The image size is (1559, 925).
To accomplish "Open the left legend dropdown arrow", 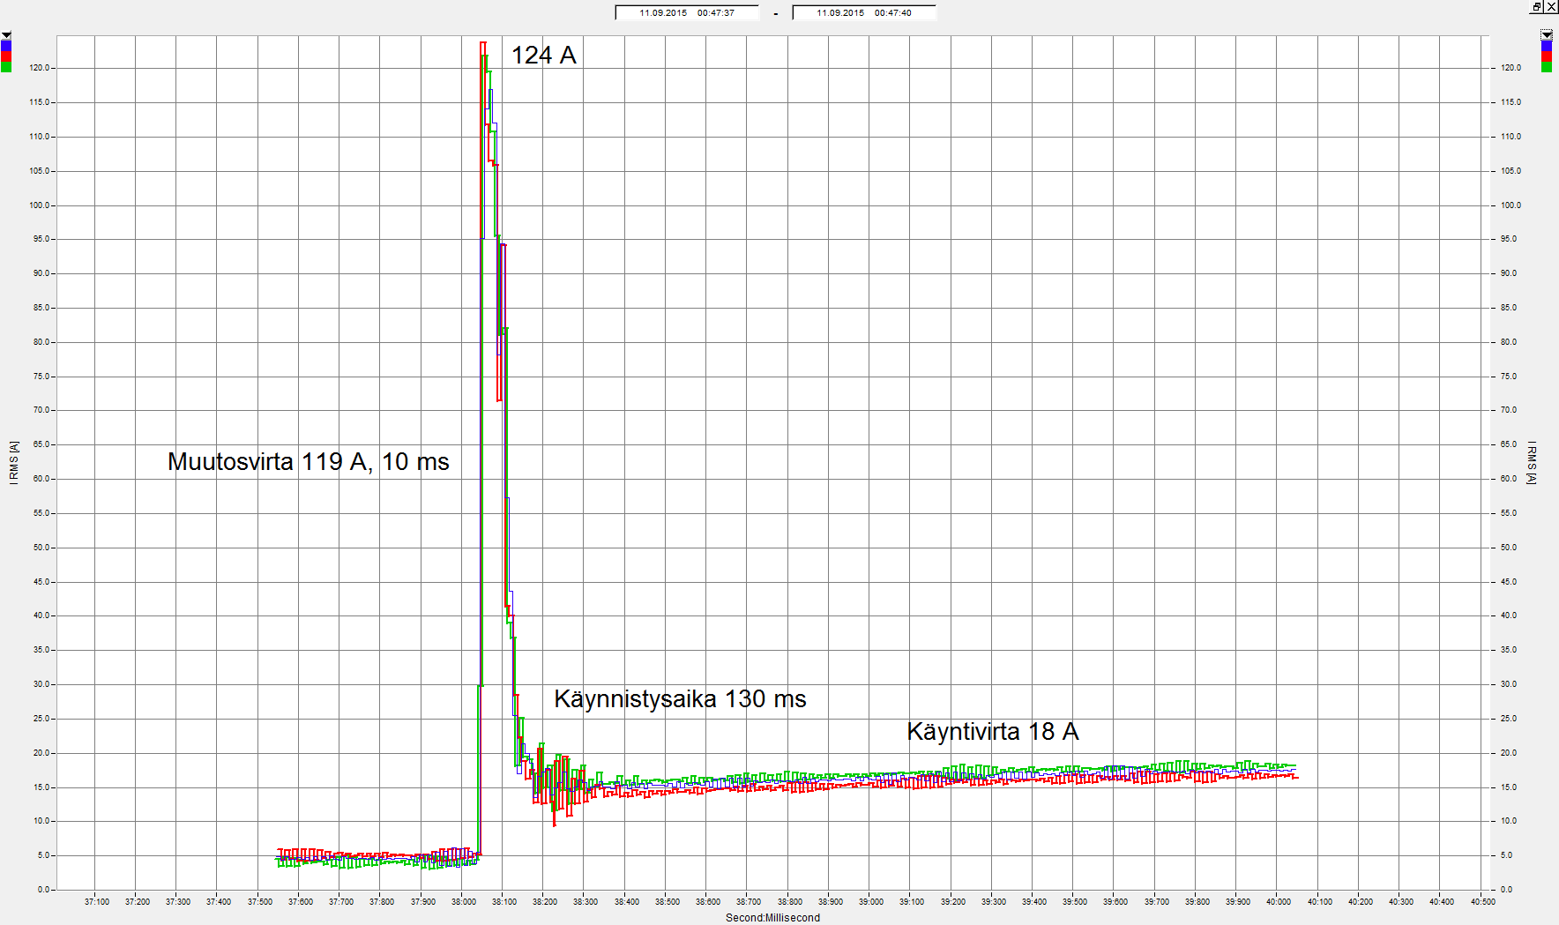I will pyautogui.click(x=6, y=35).
